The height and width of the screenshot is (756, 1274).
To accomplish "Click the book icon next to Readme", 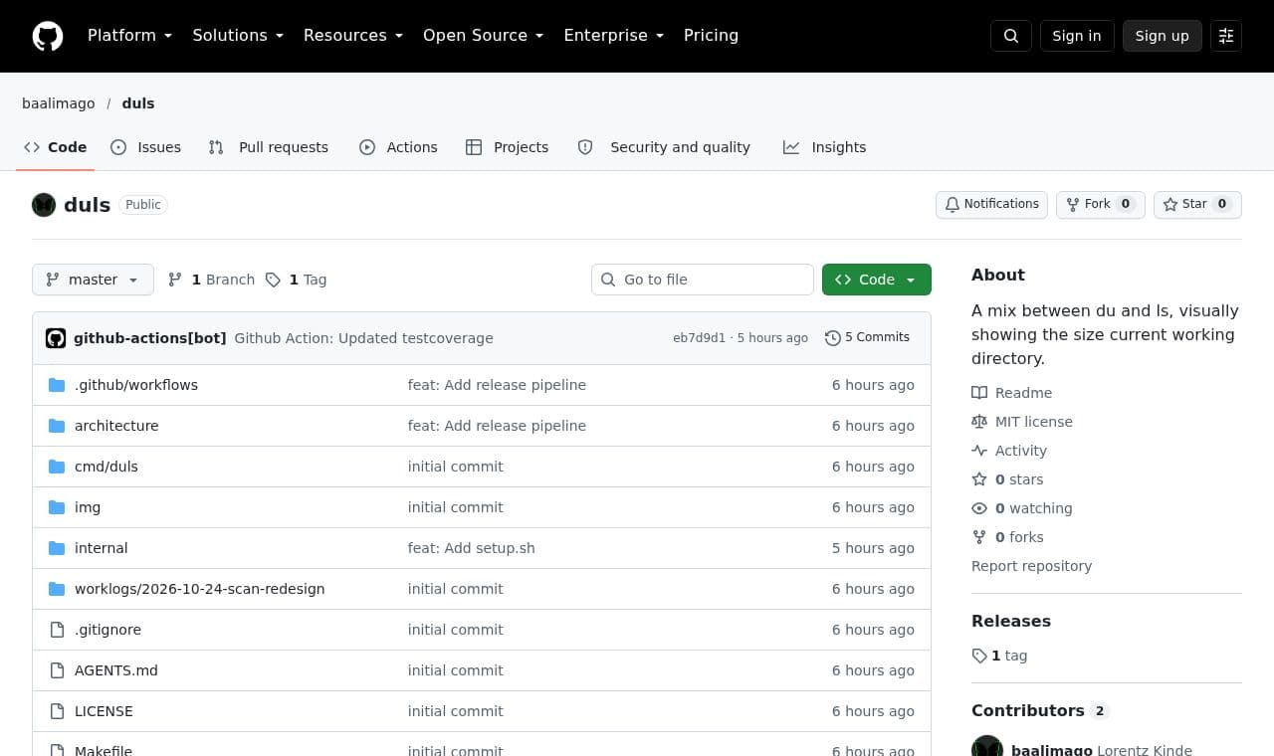I will coord(979,393).
